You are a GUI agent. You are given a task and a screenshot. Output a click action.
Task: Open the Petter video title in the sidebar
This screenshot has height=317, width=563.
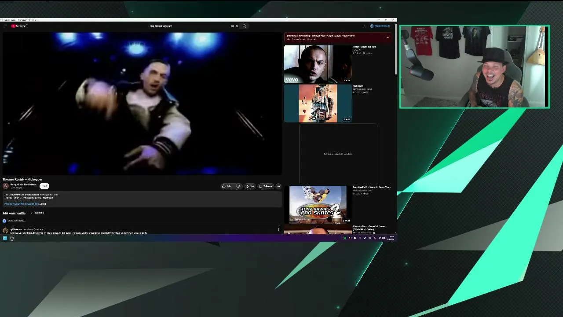pyautogui.click(x=364, y=47)
